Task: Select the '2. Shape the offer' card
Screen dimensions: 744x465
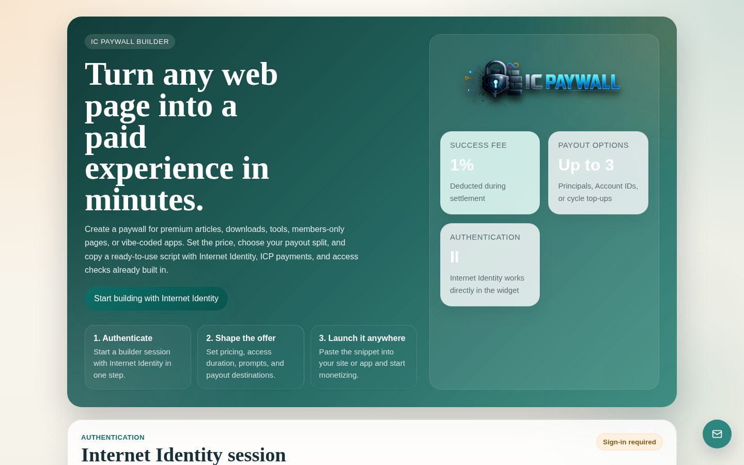Action: (251, 357)
